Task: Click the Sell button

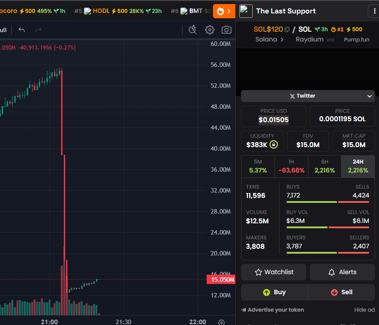Action: 342,292
